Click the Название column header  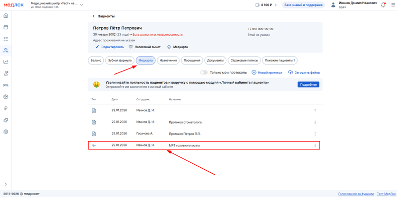point(175,100)
